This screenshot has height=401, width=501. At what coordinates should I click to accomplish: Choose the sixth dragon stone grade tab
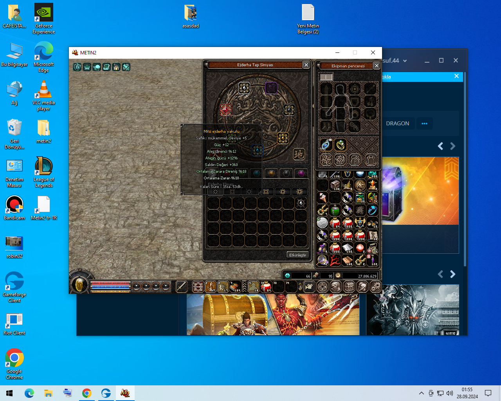(300, 191)
